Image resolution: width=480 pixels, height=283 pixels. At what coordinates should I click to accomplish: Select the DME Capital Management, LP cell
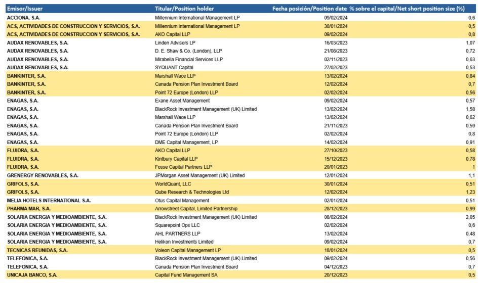click(x=186, y=142)
